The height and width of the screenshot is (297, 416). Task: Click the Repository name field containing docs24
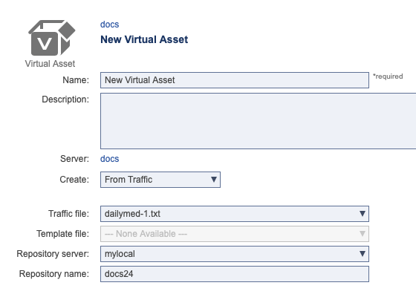point(235,274)
